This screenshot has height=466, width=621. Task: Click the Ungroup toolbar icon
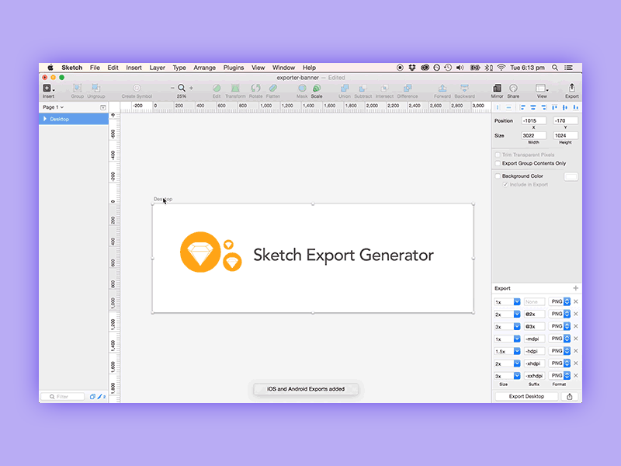(95, 89)
